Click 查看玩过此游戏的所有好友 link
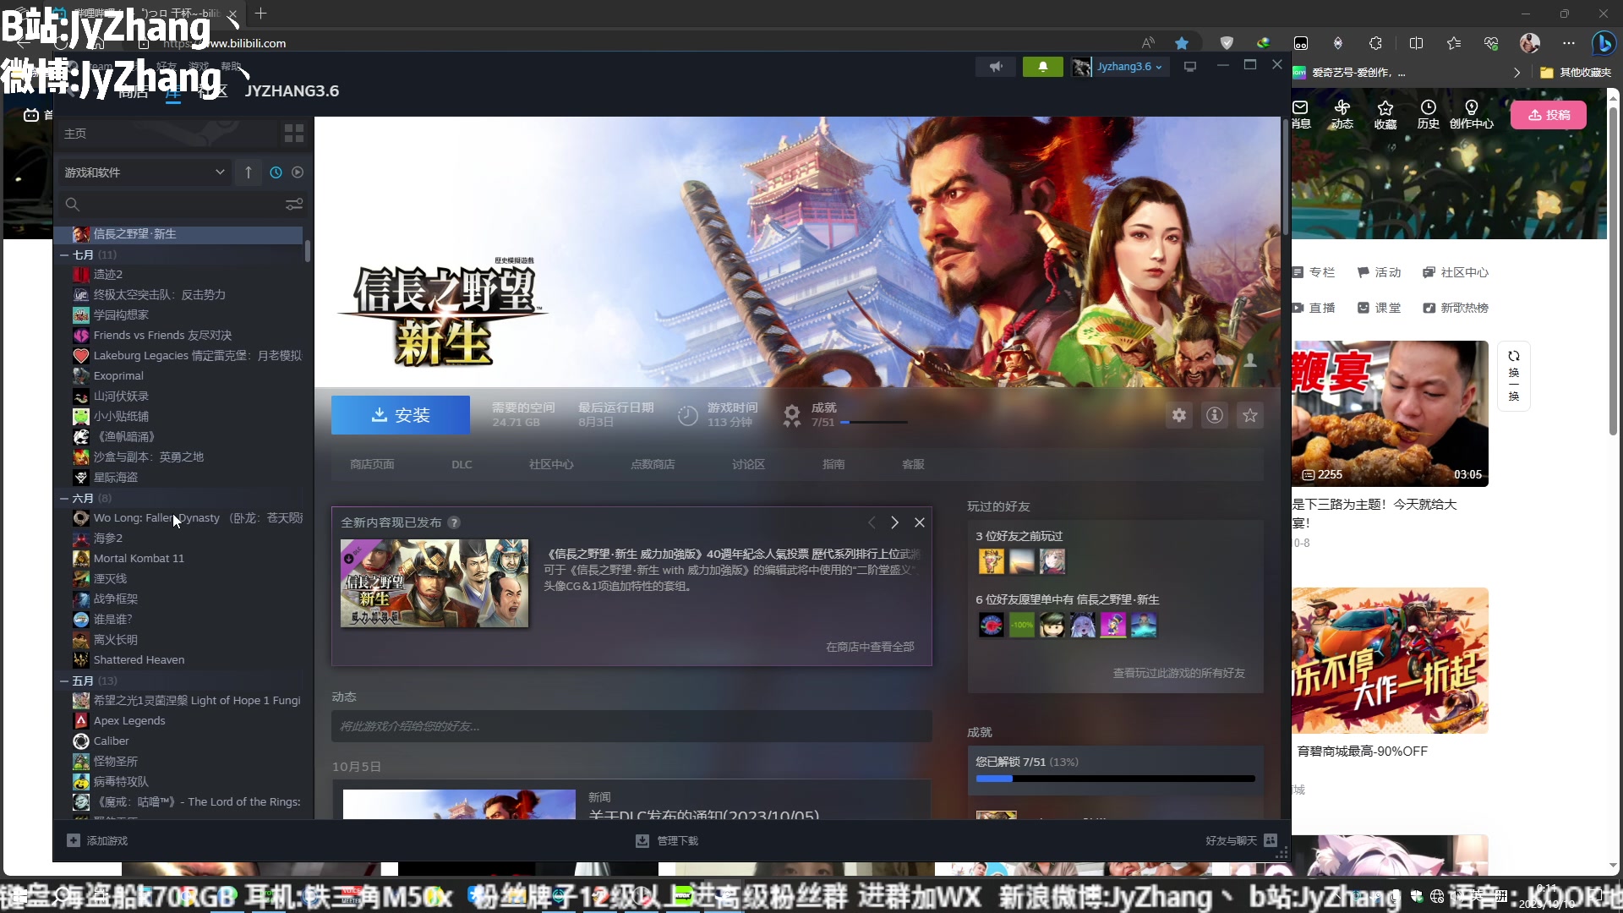Image resolution: width=1623 pixels, height=913 pixels. point(1178,673)
